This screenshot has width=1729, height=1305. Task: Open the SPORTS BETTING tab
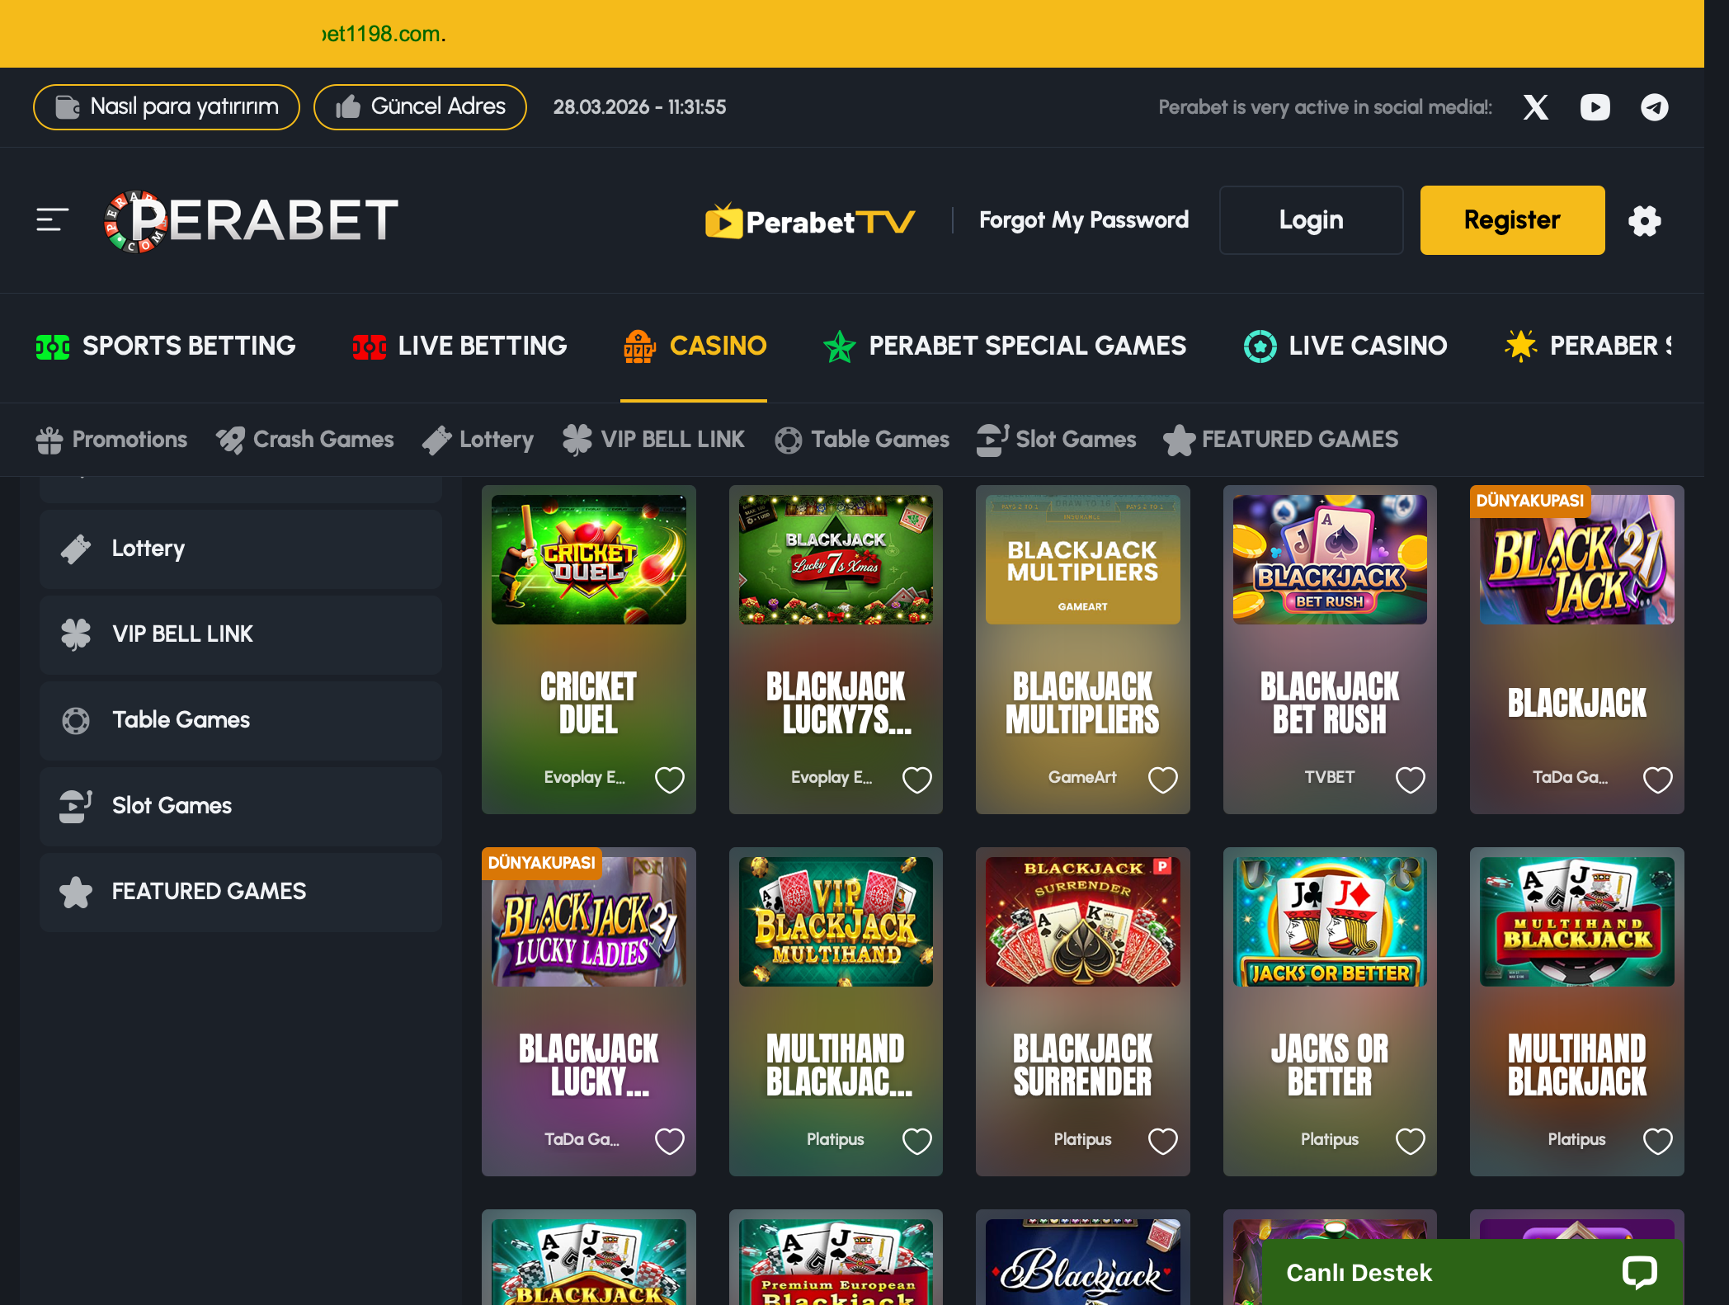pos(166,346)
